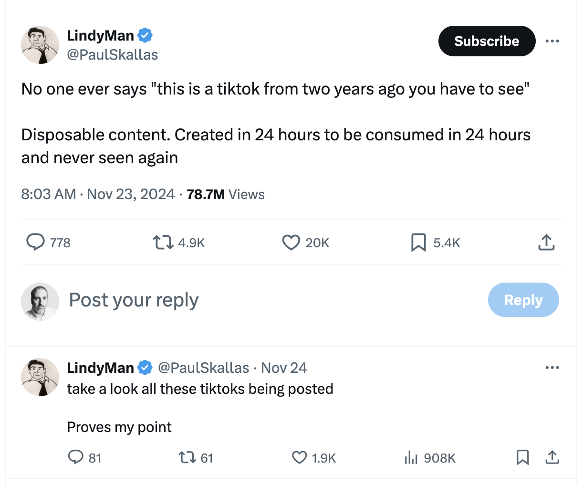Viewport: 583px width, 485px height.
Task: Open more options menu on main post
Action: 552,41
